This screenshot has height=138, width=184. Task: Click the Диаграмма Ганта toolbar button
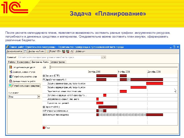point(36,51)
